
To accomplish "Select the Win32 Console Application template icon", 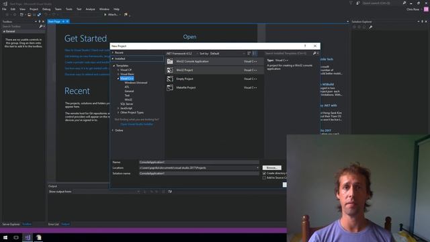I will (x=170, y=61).
